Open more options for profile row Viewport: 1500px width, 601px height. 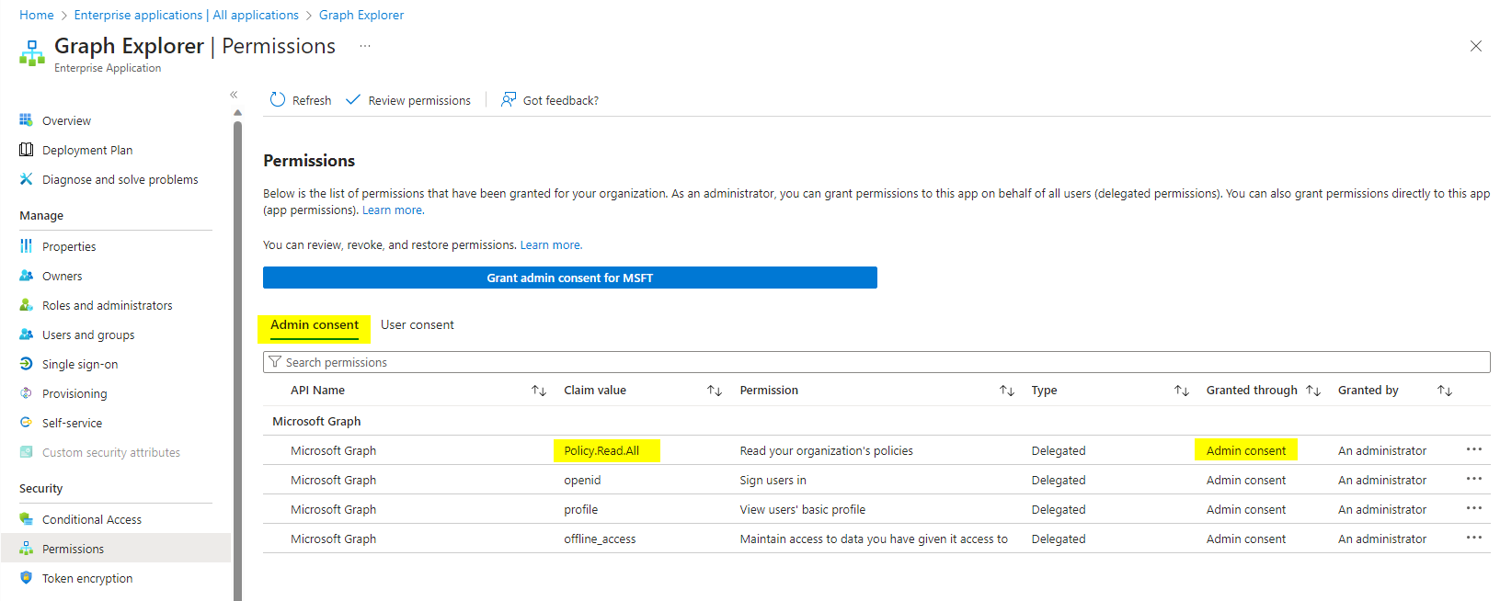click(x=1474, y=508)
